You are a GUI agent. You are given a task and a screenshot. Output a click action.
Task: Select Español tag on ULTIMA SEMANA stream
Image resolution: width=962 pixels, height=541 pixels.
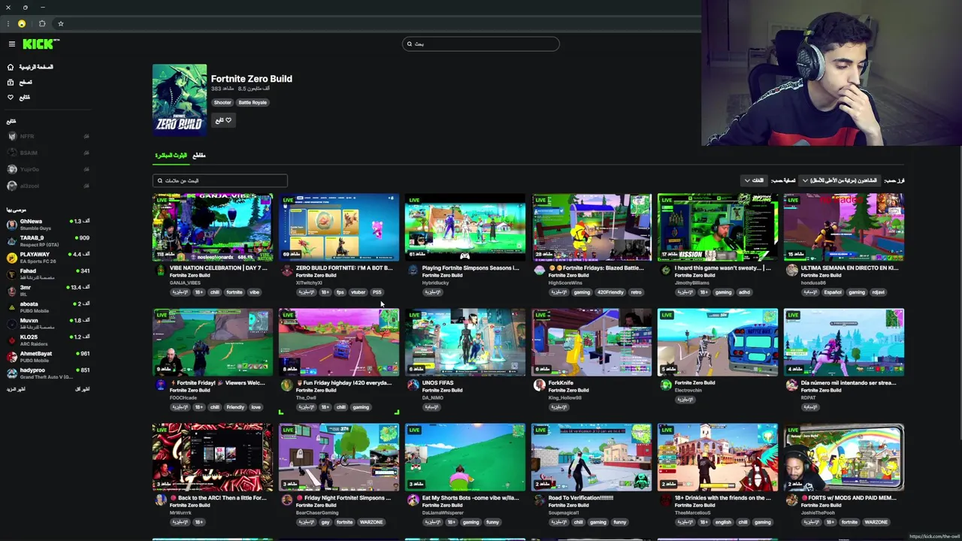833,292
